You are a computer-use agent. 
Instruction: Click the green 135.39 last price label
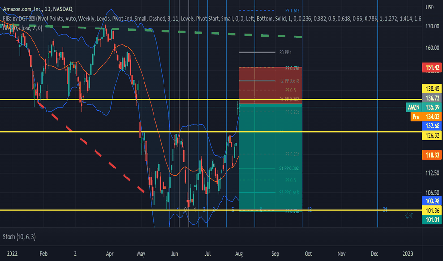pyautogui.click(x=432, y=107)
